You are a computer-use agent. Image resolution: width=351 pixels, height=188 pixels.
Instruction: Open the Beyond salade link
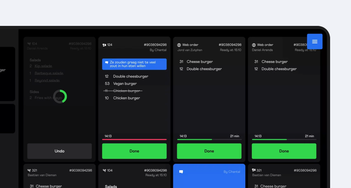pos(47,80)
